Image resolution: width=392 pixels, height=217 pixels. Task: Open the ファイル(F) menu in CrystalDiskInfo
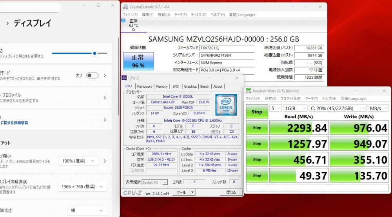tap(130, 15)
